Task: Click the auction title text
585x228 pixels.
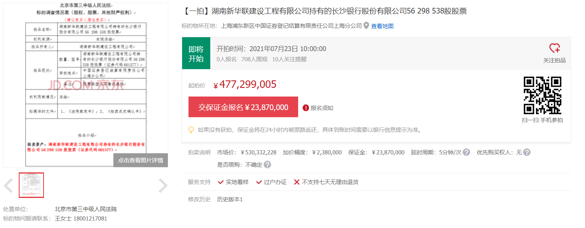Action: pyautogui.click(x=324, y=11)
